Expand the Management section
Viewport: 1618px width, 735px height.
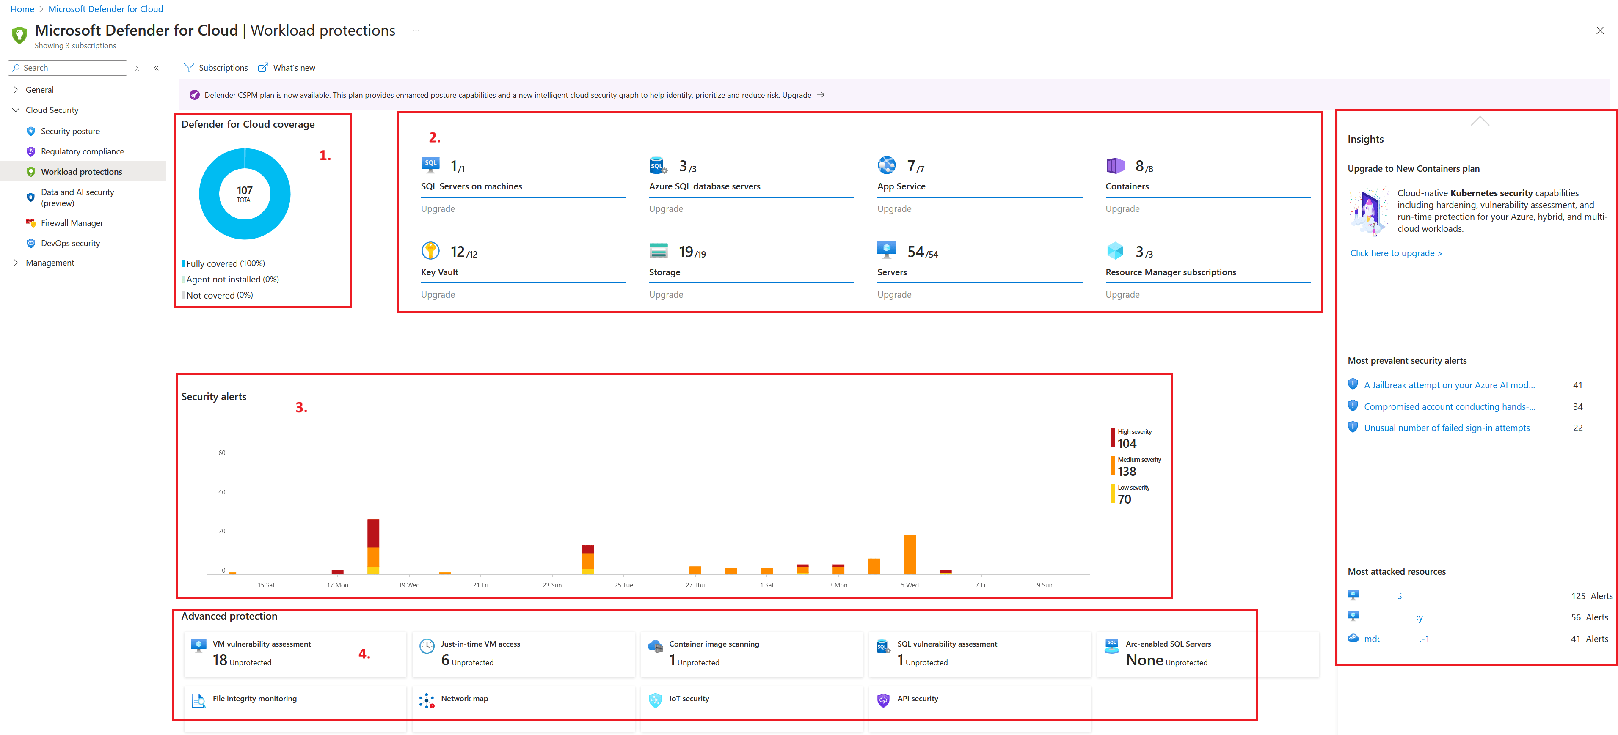pyautogui.click(x=16, y=263)
